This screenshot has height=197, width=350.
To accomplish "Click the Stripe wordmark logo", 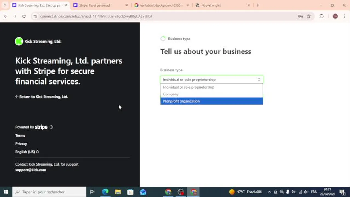I will click(41, 127).
